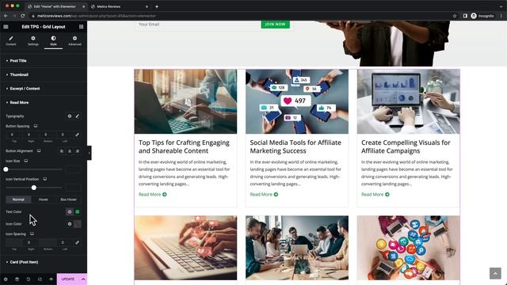The width and height of the screenshot is (507, 285).
Task: Open responsive selector for Icon Vertical Position
Action: point(45,179)
